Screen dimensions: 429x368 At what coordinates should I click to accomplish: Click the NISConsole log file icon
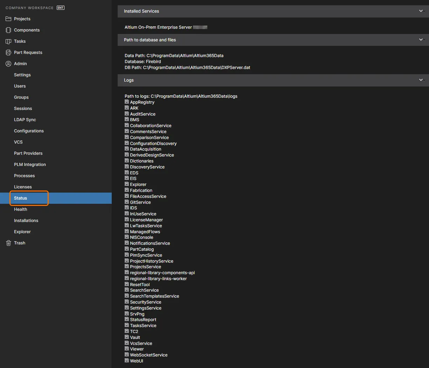pyautogui.click(x=127, y=237)
